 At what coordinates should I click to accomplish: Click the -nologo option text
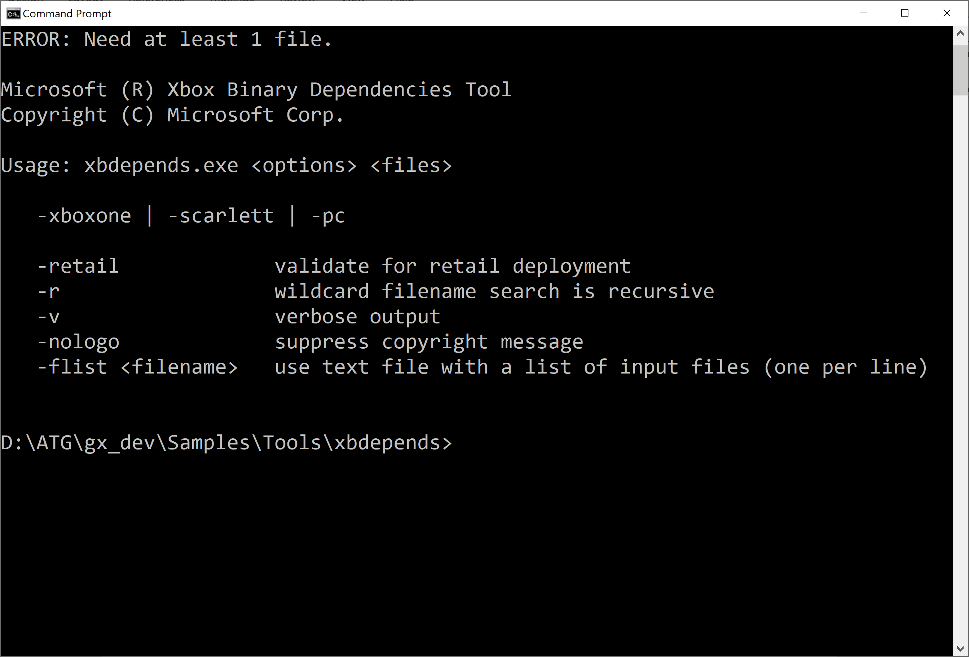coord(78,342)
